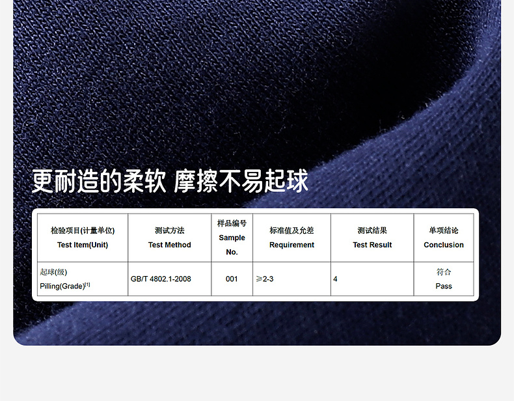This screenshot has width=514, height=401.
Task: Select the Test Item(Unit) header cell
Action: [x=83, y=238]
